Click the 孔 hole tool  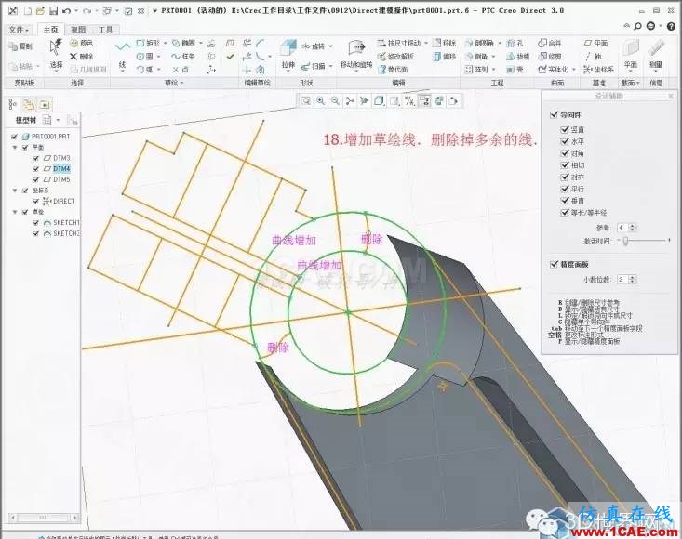[x=515, y=43]
